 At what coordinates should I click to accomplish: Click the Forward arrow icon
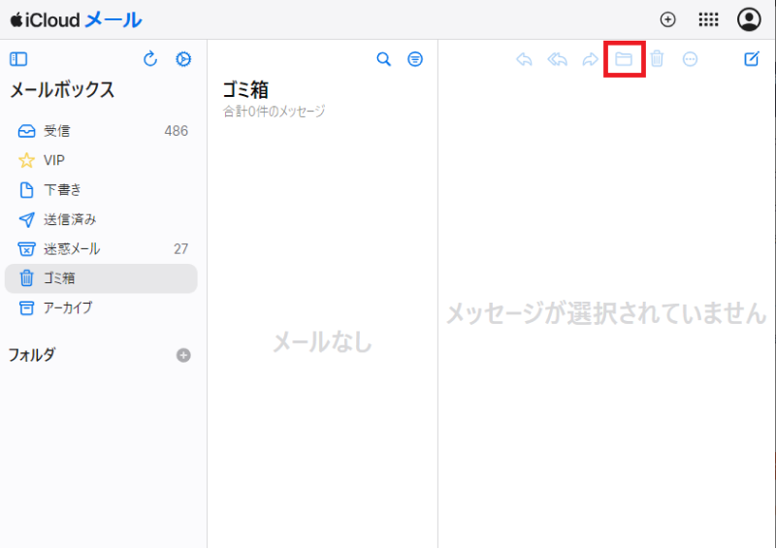591,59
